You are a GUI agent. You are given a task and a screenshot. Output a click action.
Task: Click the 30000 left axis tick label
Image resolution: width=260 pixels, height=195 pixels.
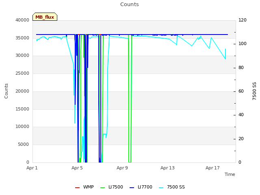[22, 56]
